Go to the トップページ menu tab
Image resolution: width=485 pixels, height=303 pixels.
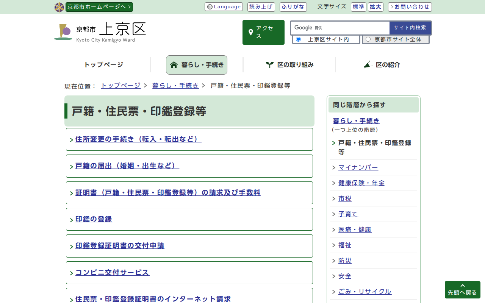click(x=103, y=65)
